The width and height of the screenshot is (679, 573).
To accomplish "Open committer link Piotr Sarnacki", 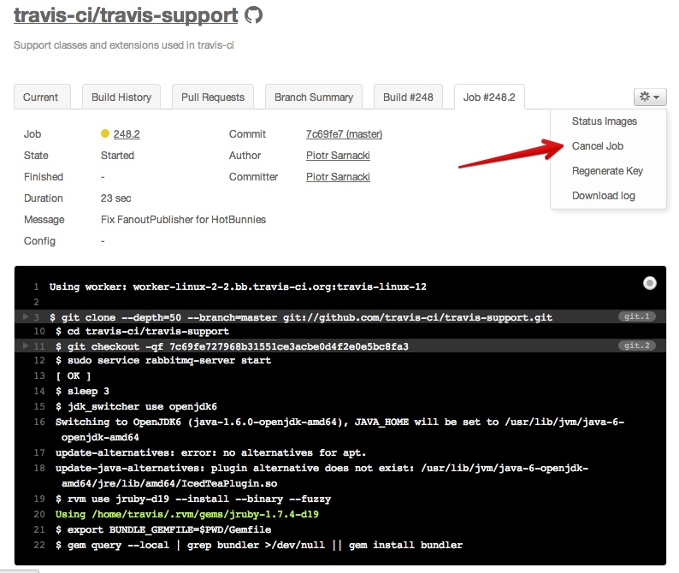I will tap(338, 177).
